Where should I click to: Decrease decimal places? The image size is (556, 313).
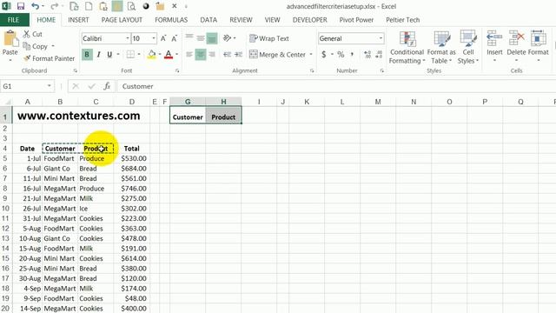pos(379,54)
